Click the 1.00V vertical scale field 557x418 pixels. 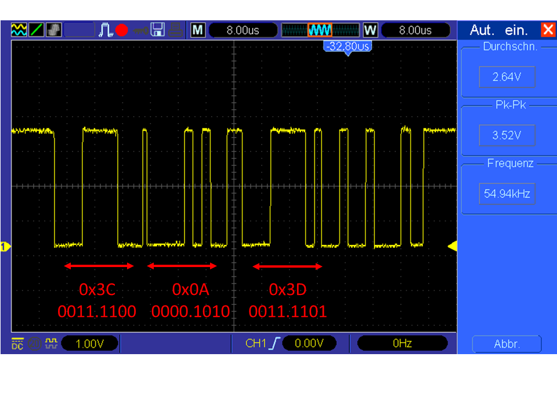89,344
